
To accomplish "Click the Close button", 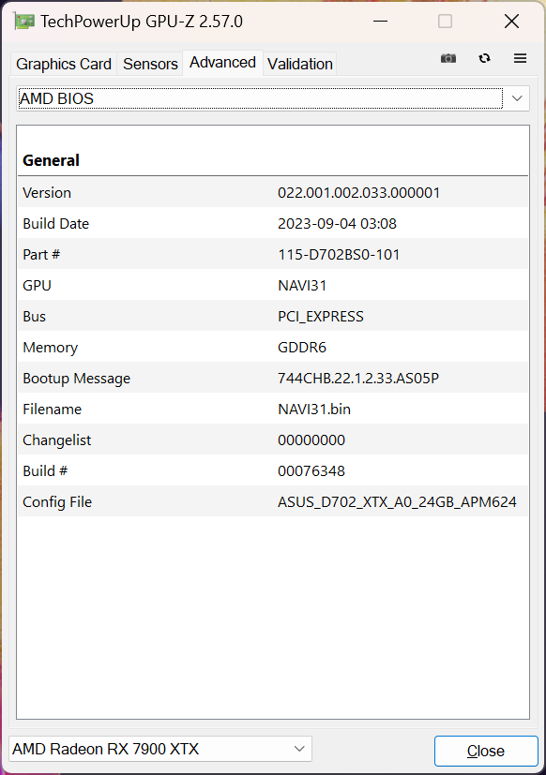I will point(486,751).
